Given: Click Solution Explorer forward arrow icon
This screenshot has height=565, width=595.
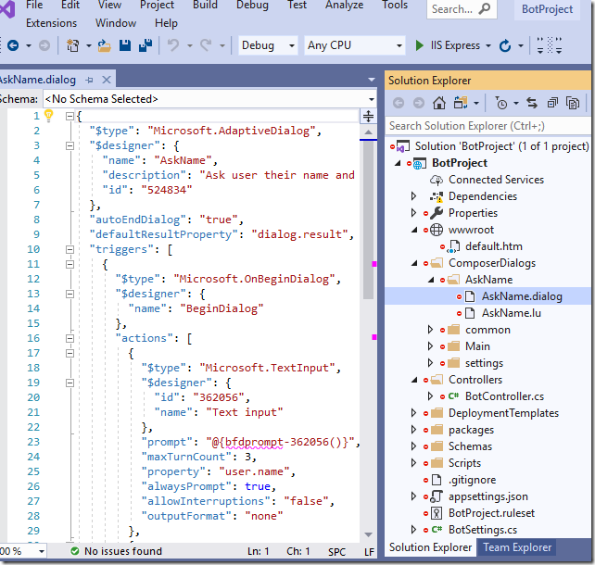Looking at the screenshot, I should coord(419,103).
